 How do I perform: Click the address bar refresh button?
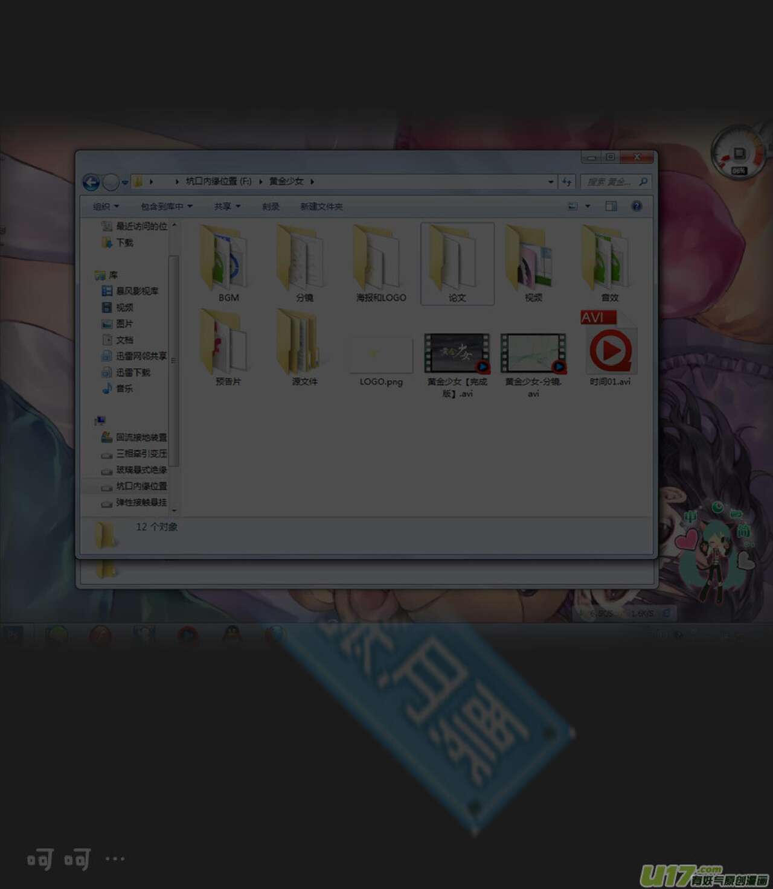[566, 182]
